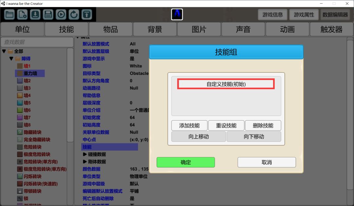The height and width of the screenshot is (206, 354).
Task: Click the new file icon
Action: point(23,14)
